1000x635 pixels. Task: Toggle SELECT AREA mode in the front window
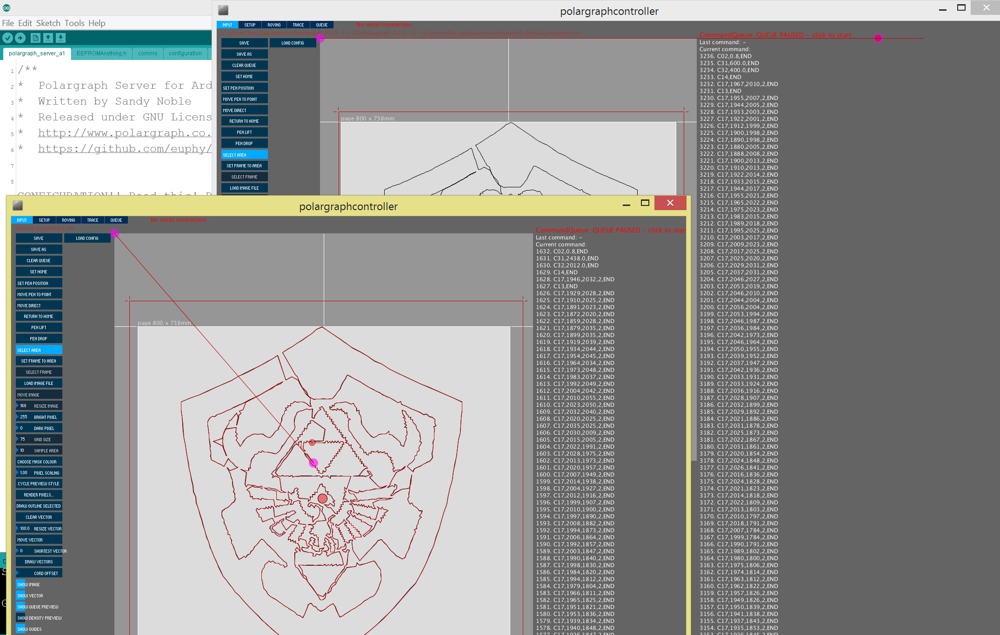click(x=39, y=350)
